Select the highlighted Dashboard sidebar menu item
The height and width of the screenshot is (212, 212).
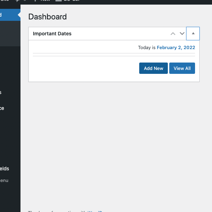coord(7,15)
